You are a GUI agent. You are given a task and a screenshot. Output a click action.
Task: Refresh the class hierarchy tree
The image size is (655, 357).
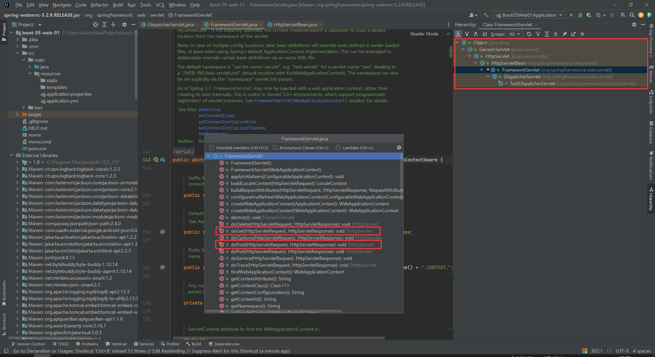coord(529,34)
